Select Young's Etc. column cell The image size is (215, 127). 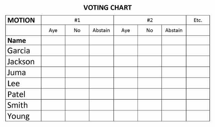click(x=198, y=116)
